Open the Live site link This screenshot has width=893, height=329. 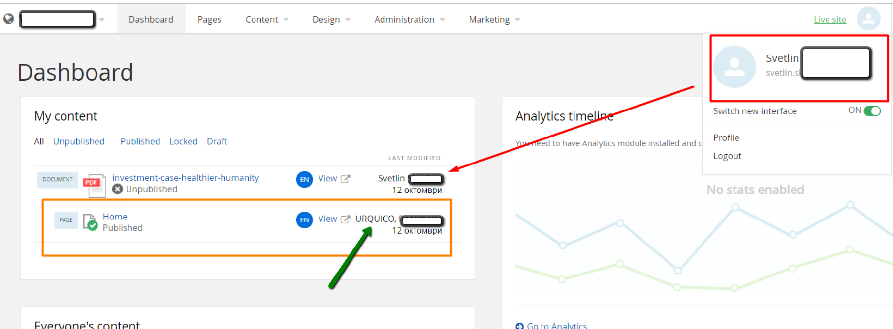click(x=829, y=19)
